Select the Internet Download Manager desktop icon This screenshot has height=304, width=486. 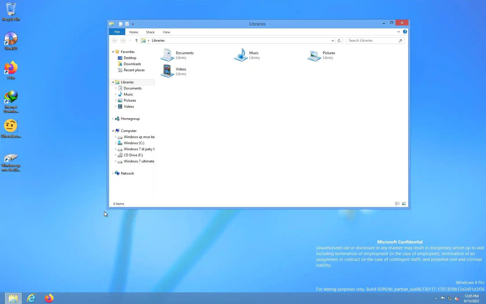pyautogui.click(x=11, y=101)
